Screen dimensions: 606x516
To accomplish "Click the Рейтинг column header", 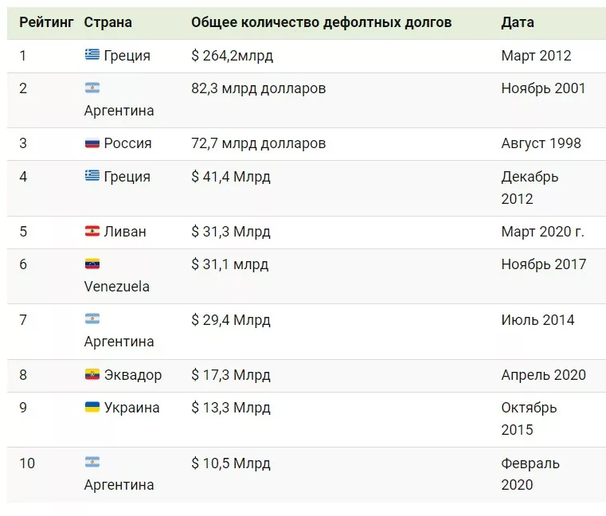I will point(46,22).
